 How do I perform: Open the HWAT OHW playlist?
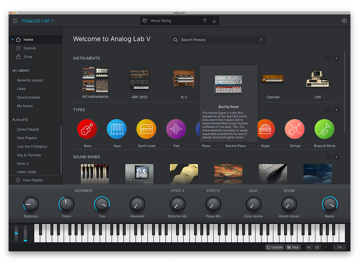[26, 172]
